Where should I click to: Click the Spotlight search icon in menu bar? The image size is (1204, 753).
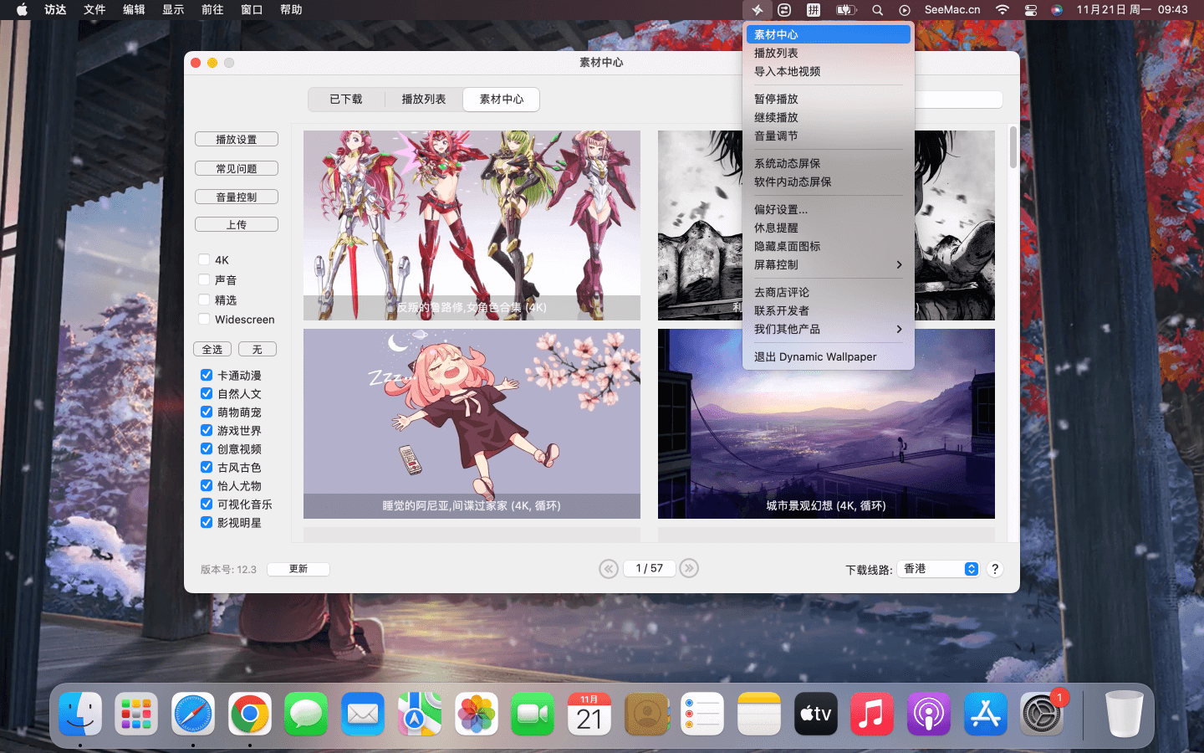877,10
